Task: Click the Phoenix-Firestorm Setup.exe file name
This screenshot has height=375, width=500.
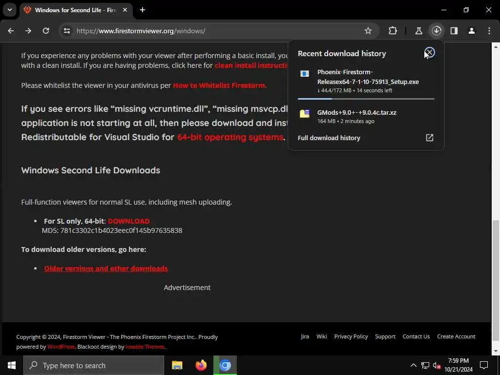Action: click(368, 77)
